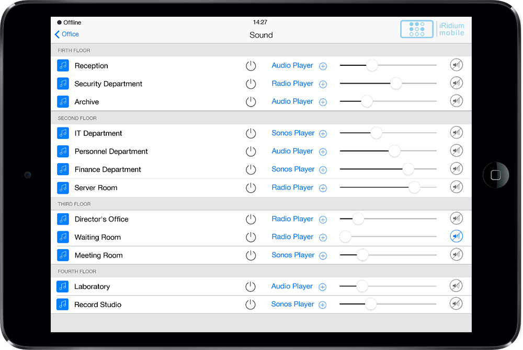523x350 pixels.
Task: Mute the Finance Department speaker
Action: point(457,169)
